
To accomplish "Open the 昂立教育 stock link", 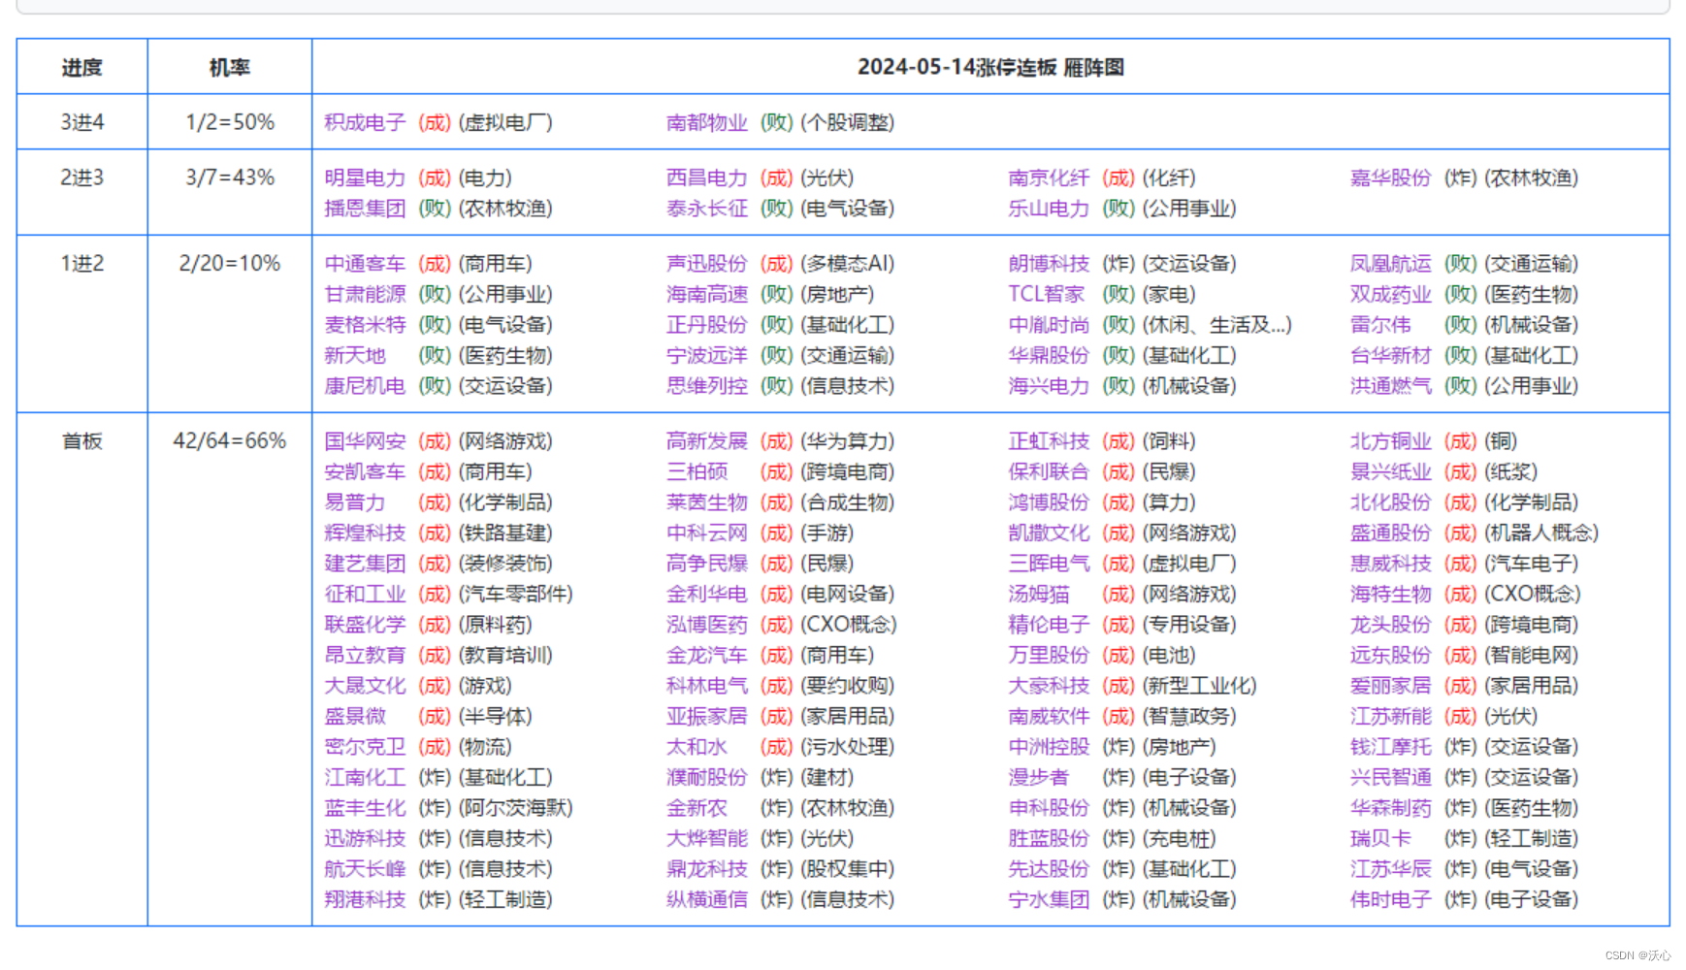I will 365,656.
